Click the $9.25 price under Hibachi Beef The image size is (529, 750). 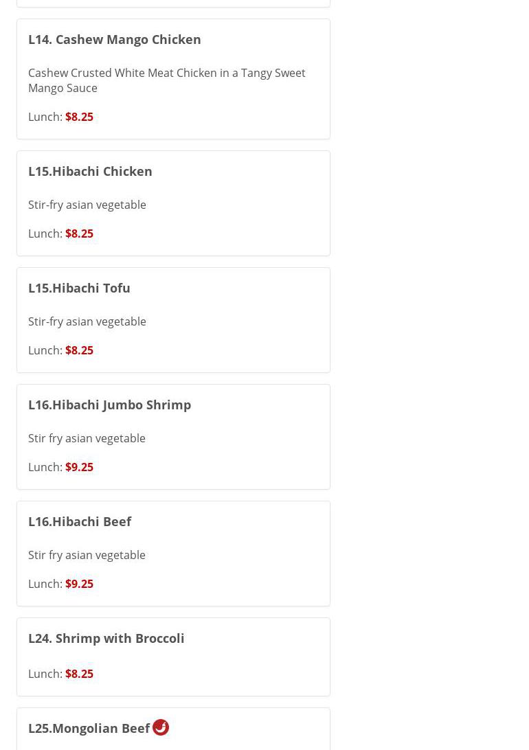(x=79, y=584)
